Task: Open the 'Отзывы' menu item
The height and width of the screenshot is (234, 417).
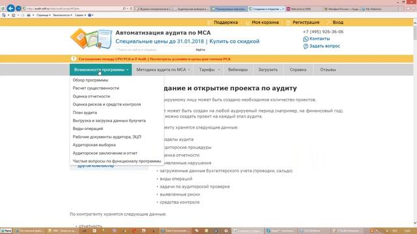Action: point(328,70)
